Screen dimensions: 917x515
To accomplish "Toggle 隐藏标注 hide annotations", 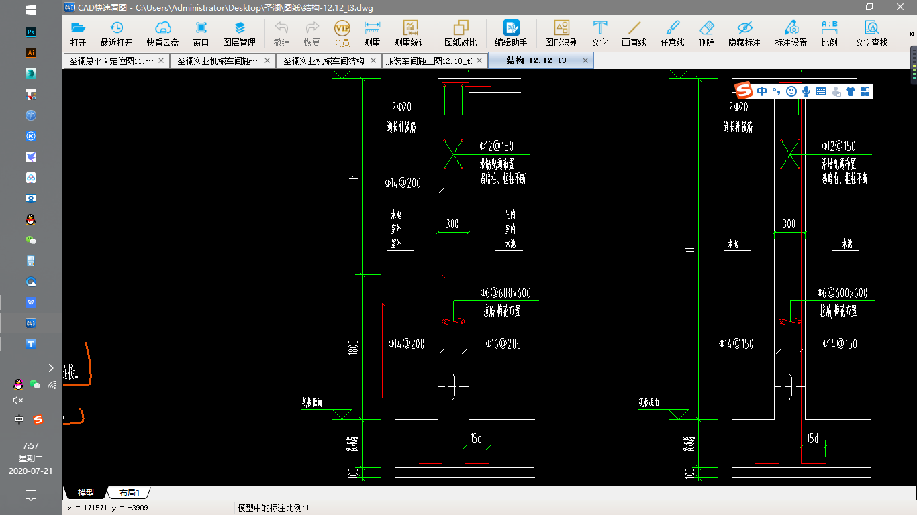I will [744, 34].
